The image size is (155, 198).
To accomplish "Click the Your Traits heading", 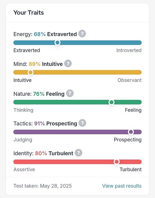I will tap(29, 13).
